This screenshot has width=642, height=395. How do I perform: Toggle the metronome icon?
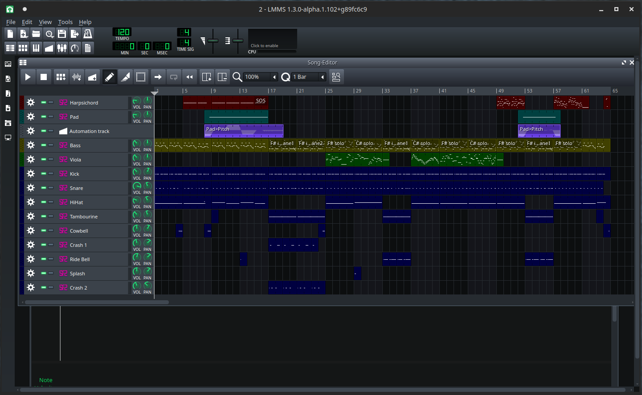point(88,34)
